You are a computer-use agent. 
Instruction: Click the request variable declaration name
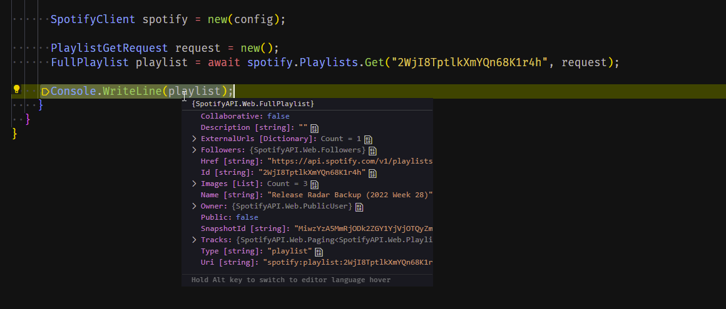click(x=198, y=48)
